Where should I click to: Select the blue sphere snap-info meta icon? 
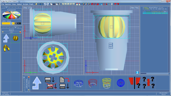(121, 83)
